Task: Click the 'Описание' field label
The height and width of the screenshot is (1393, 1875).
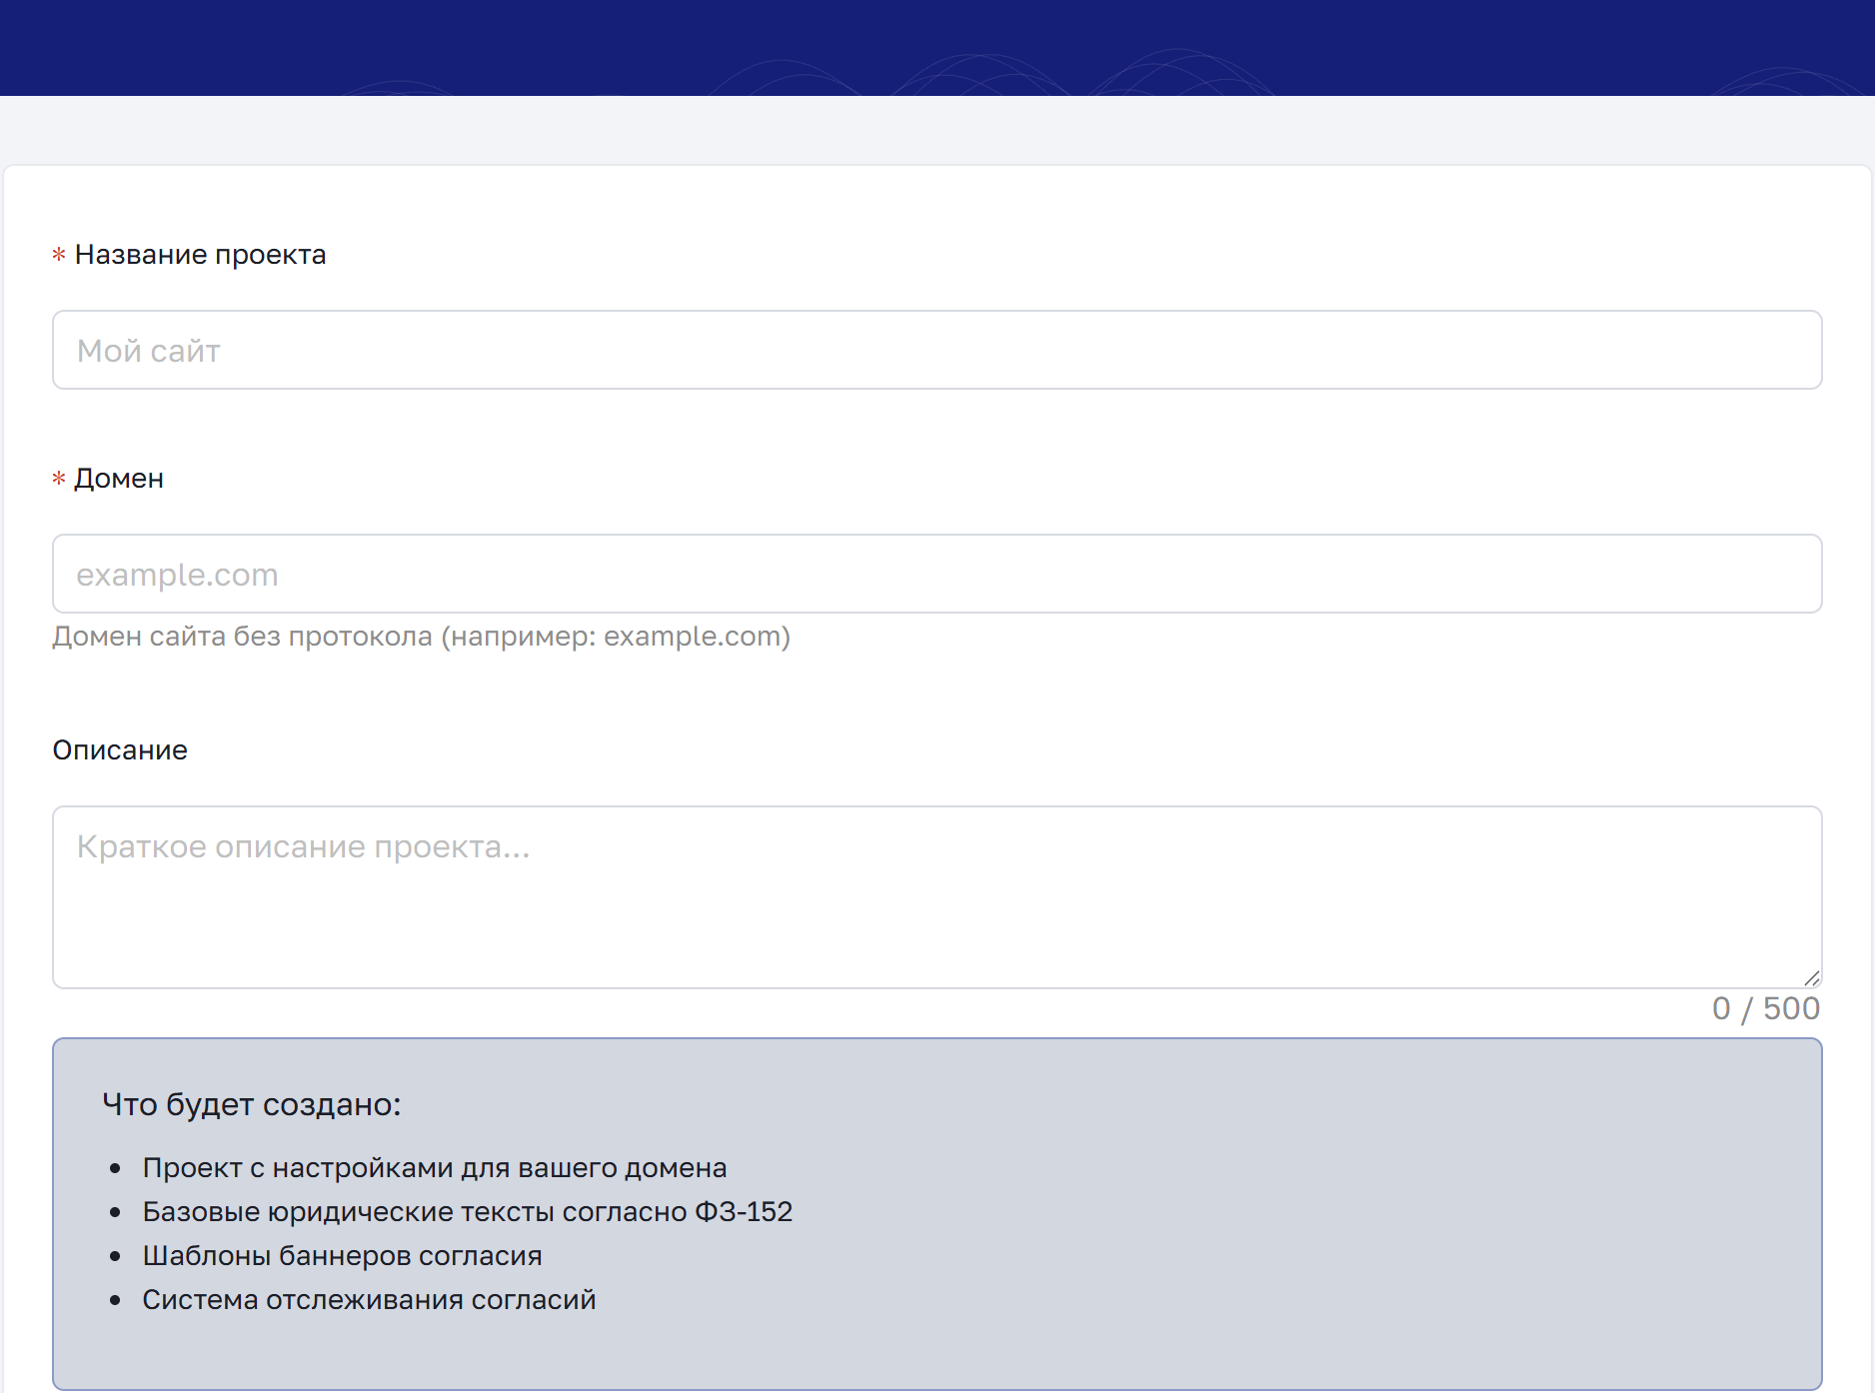Action: (x=120, y=750)
